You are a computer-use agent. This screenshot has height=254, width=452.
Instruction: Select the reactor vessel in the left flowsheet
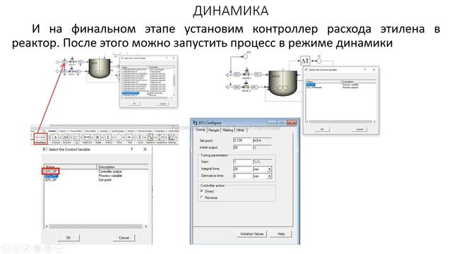pyautogui.click(x=99, y=68)
